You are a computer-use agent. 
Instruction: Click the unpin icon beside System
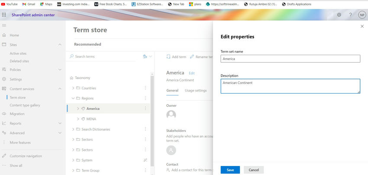click(x=145, y=160)
